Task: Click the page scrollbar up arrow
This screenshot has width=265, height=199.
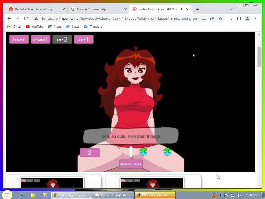Action: tap(259, 34)
